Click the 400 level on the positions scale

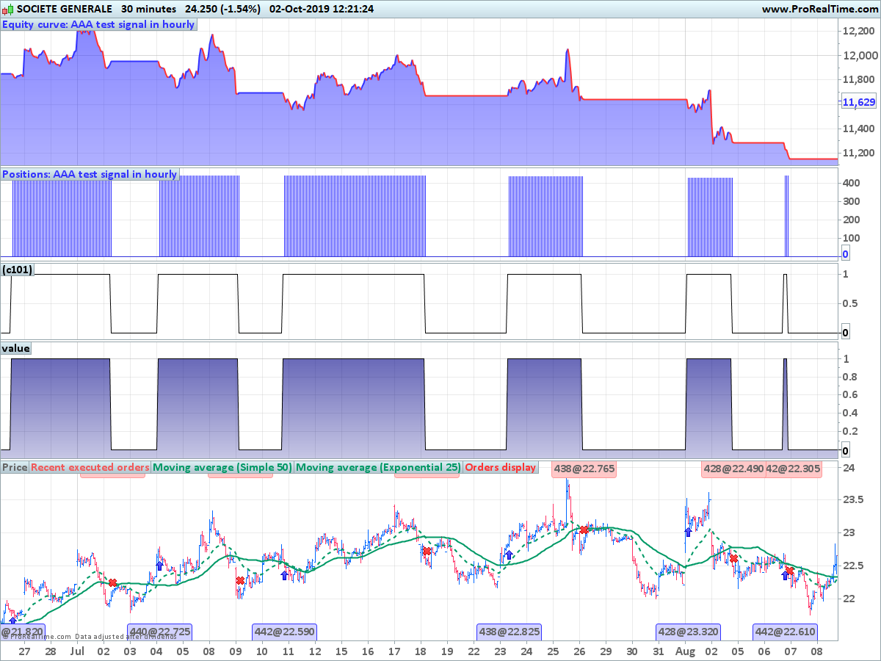point(852,182)
